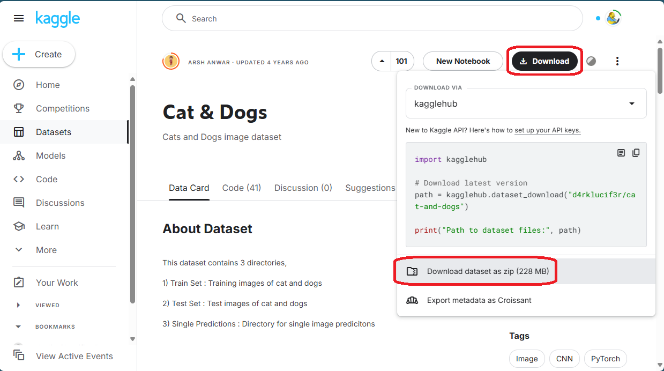664x371 pixels.
Task: Open the hamburger navigation menu
Action: pos(19,19)
